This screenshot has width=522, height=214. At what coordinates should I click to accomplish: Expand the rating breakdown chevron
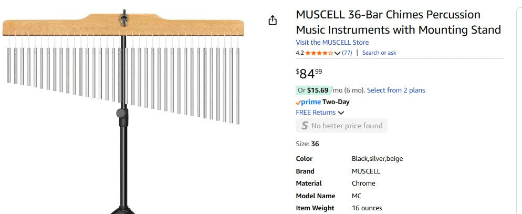(x=337, y=53)
